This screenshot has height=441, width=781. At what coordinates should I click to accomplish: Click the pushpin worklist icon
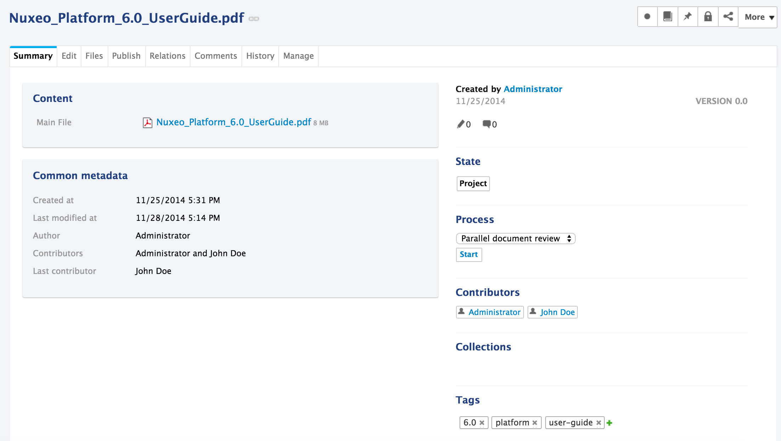click(x=688, y=17)
